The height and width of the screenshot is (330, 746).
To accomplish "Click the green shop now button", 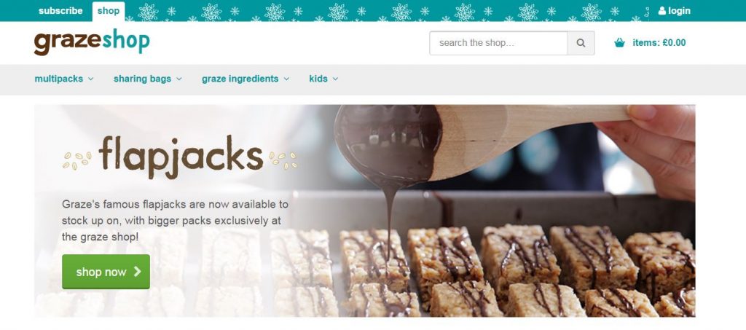I will [106, 272].
